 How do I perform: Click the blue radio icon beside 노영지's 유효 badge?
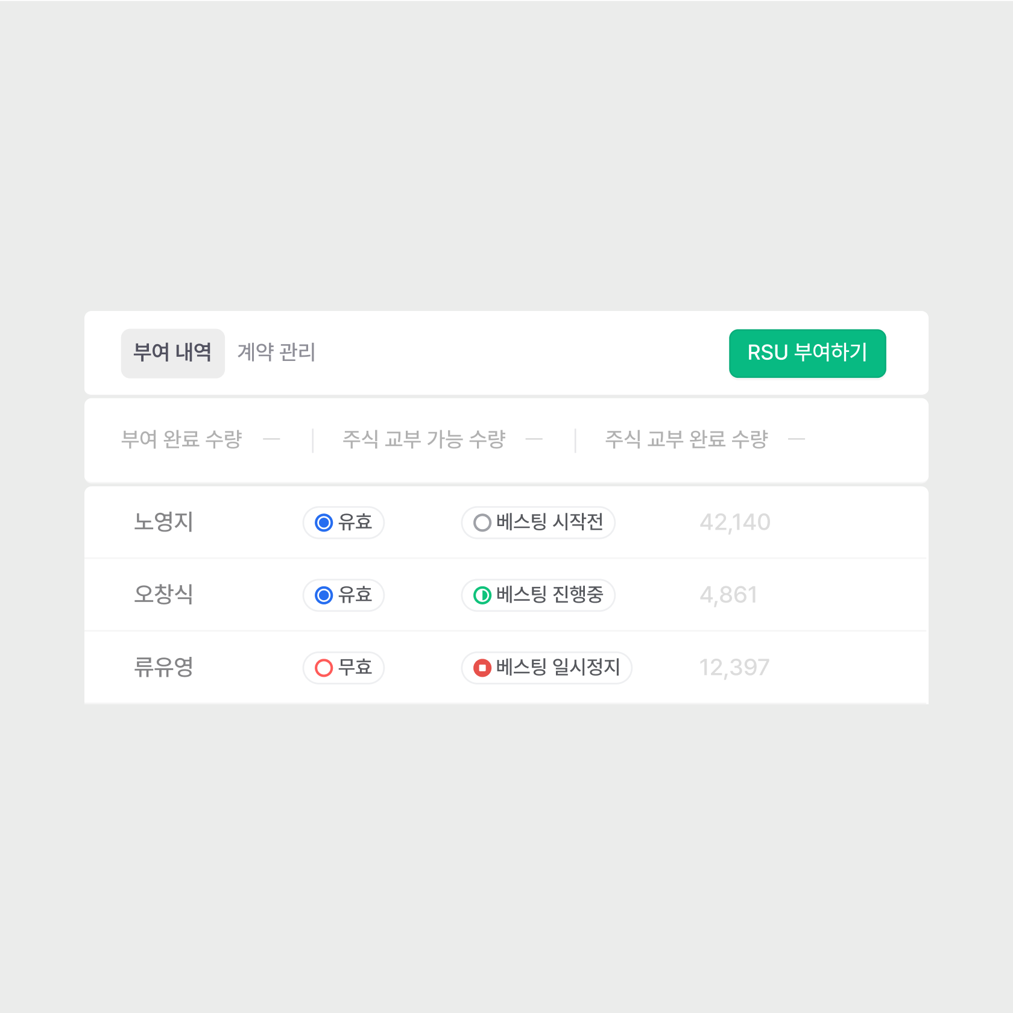tap(324, 523)
